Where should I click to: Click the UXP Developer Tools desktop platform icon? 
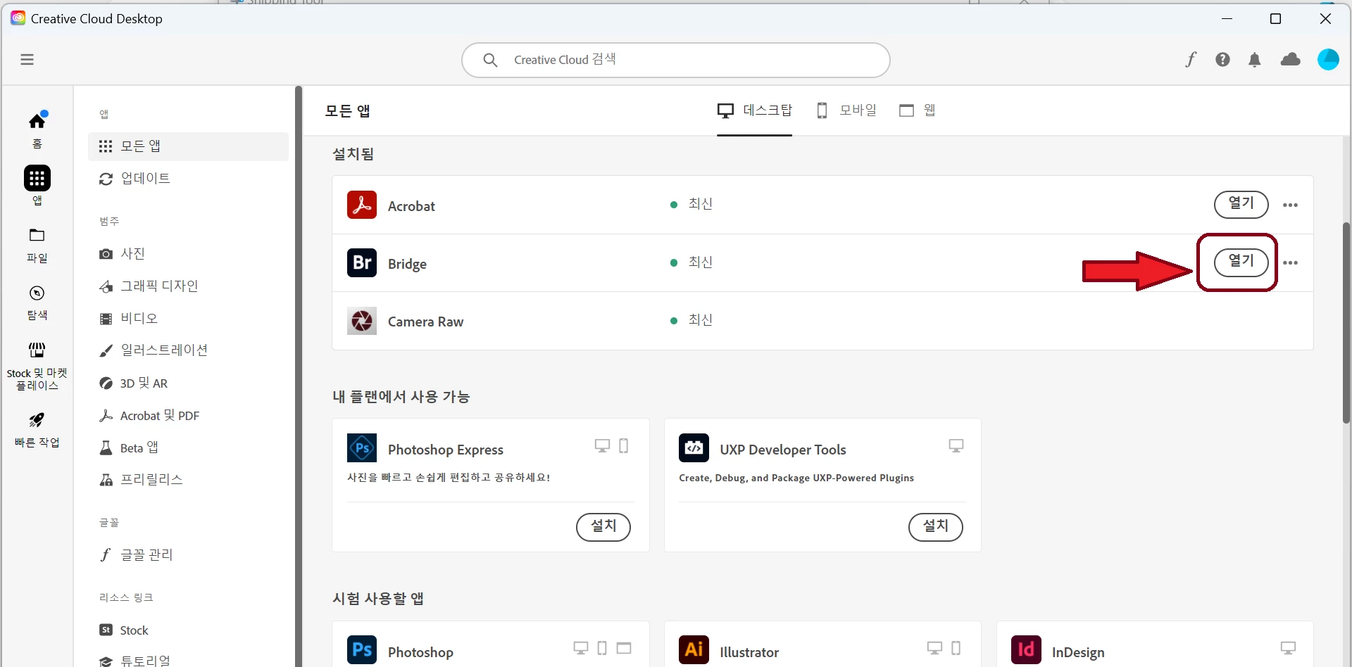(x=956, y=446)
